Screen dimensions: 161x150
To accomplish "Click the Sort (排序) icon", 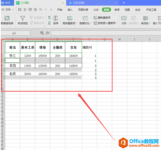I will (x=56, y=18).
